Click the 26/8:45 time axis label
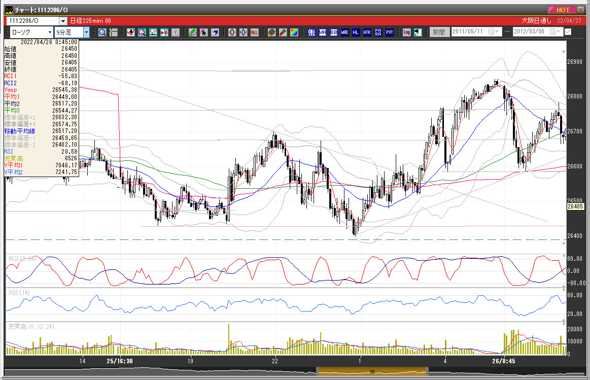The height and width of the screenshot is (380, 590). pos(503,361)
